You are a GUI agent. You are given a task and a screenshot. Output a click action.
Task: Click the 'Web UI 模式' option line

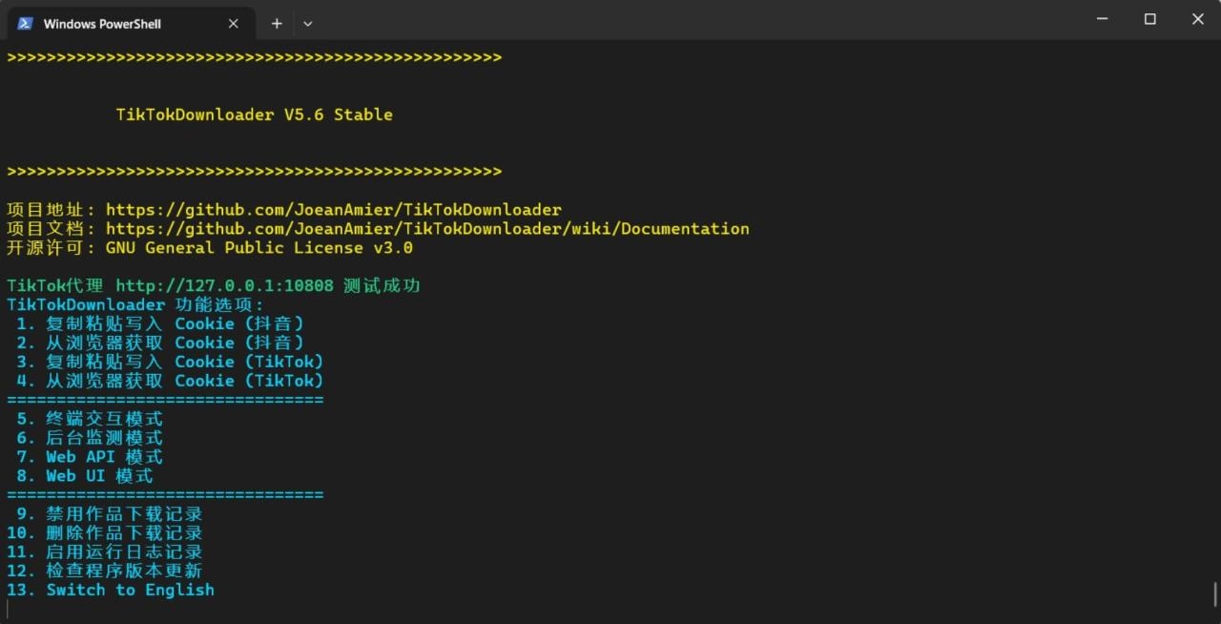[84, 475]
